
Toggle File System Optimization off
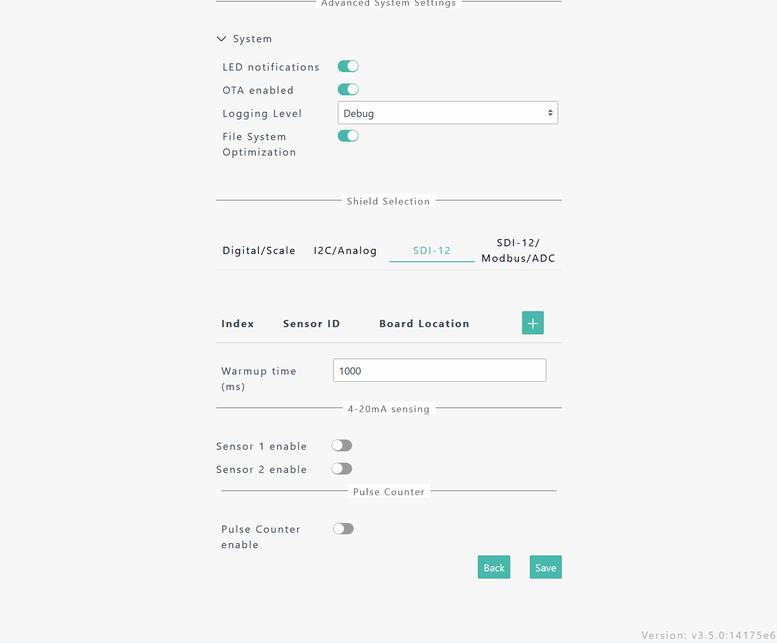point(348,136)
